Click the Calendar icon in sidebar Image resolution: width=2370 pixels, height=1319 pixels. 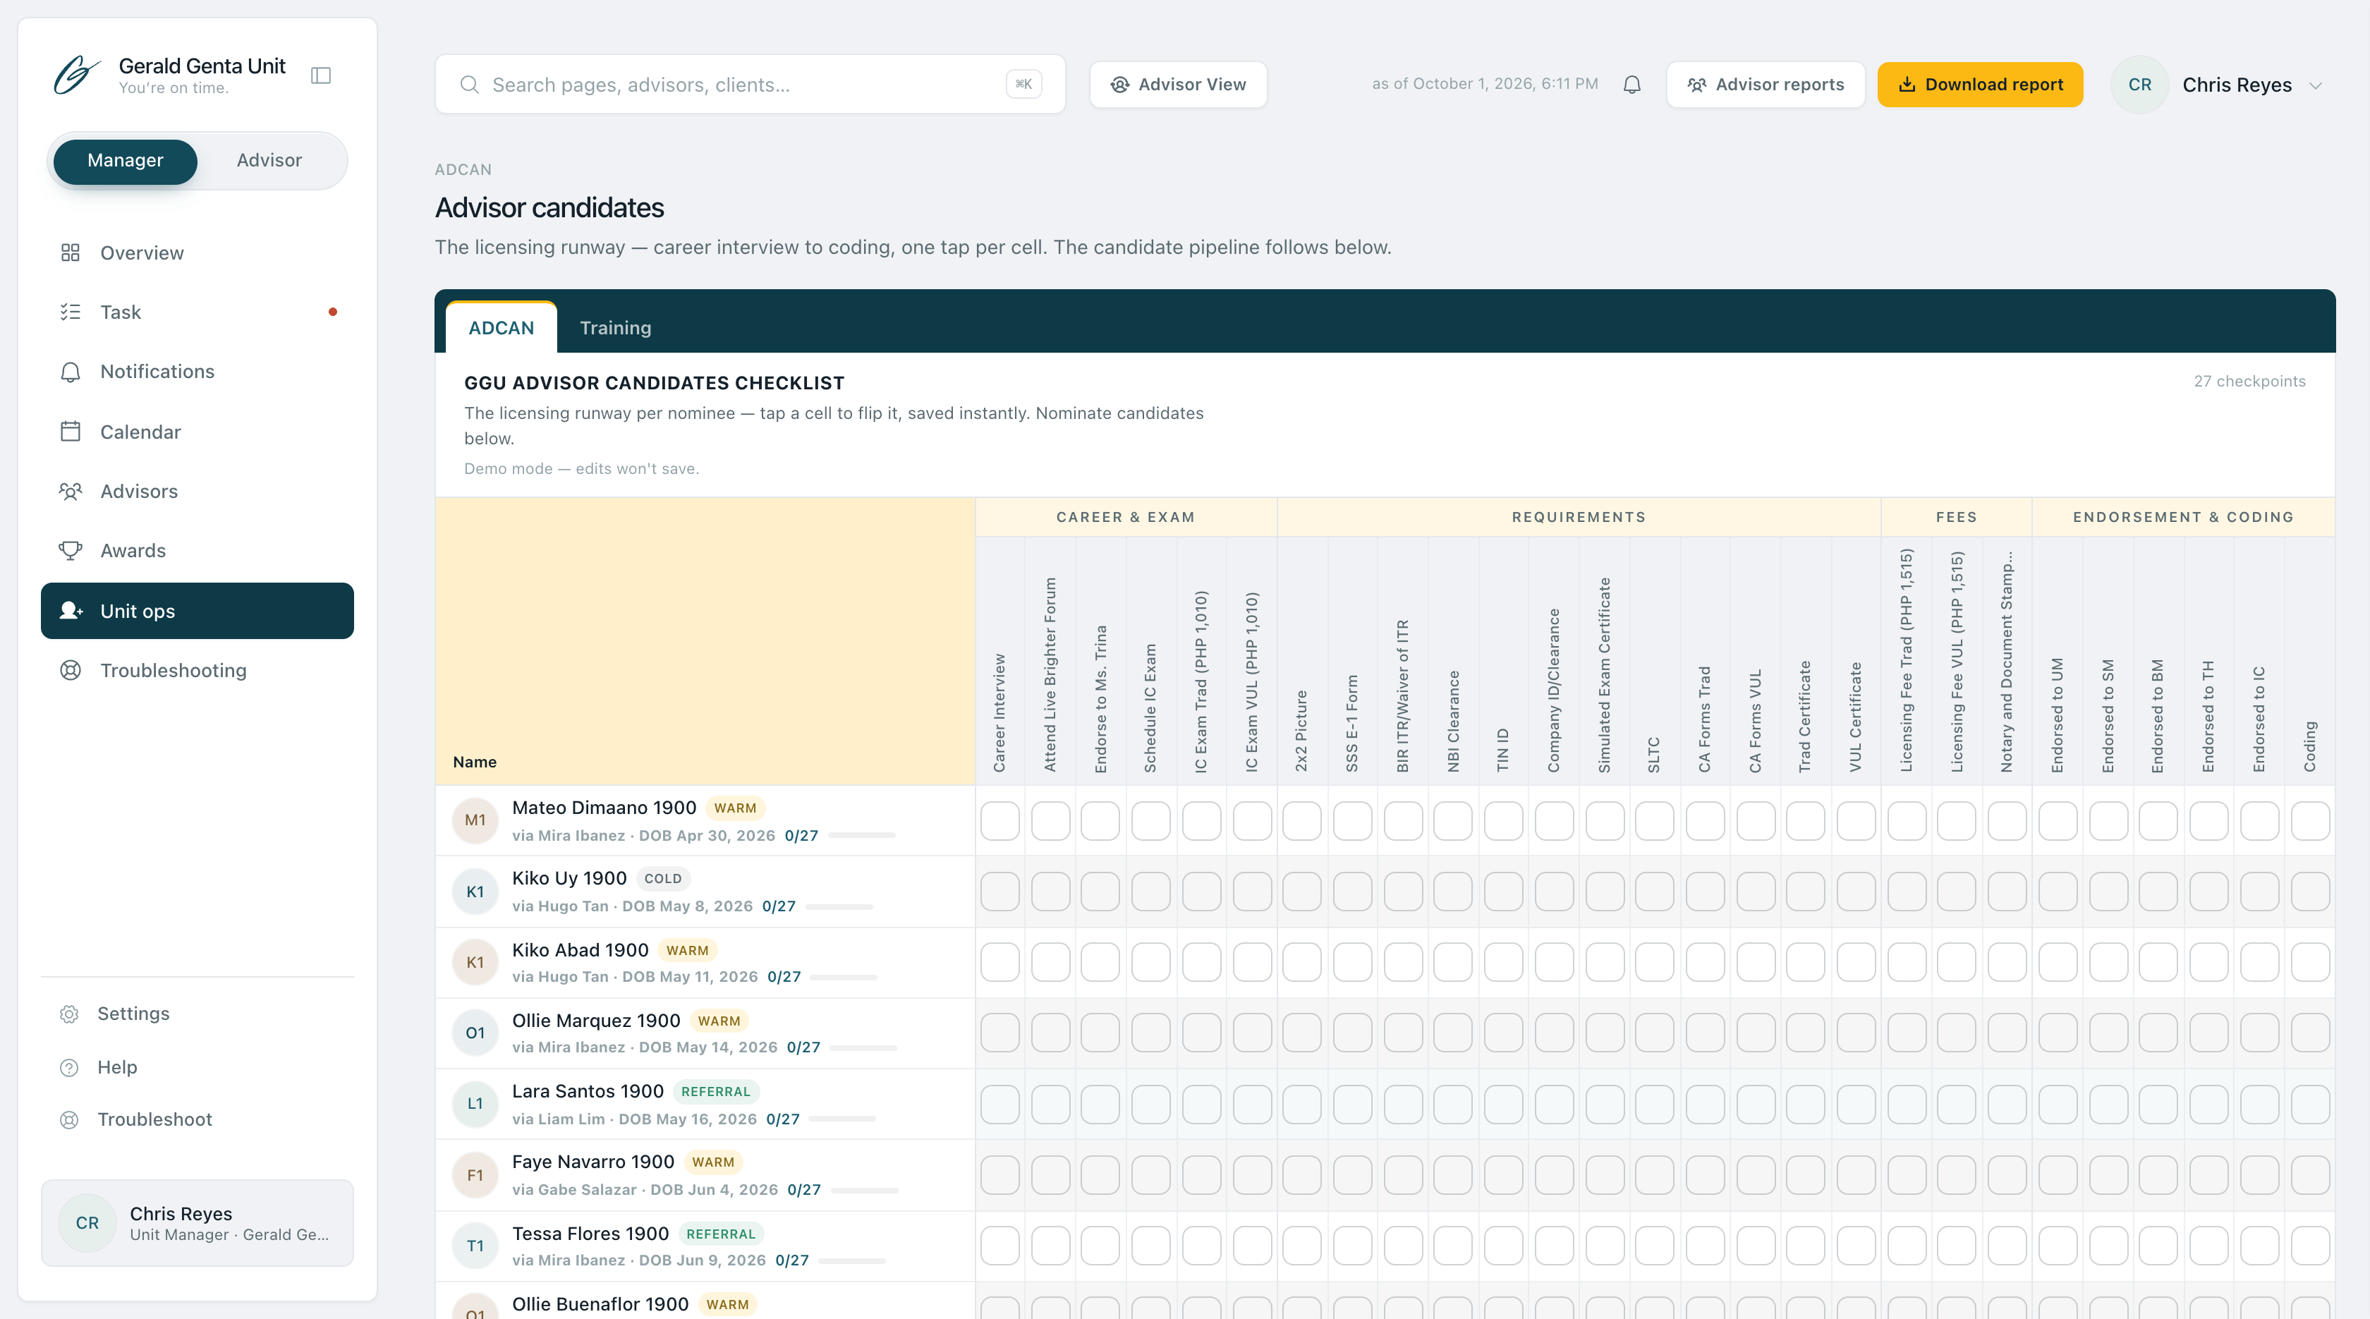[70, 432]
